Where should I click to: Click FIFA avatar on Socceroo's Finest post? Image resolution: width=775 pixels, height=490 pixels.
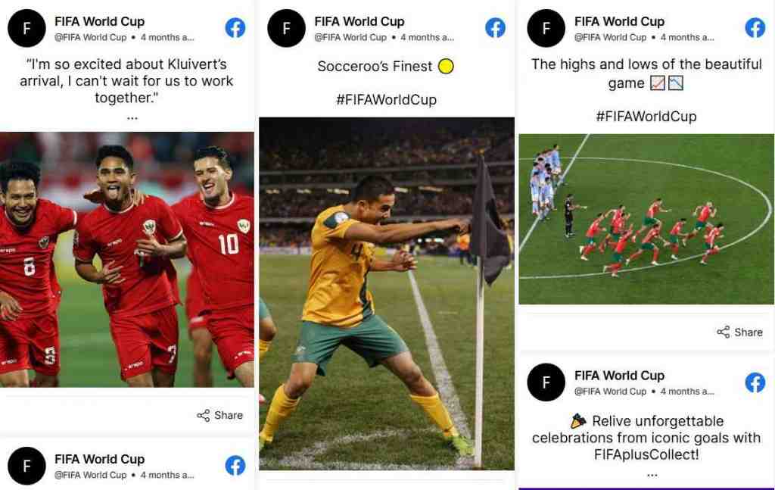pos(287,28)
